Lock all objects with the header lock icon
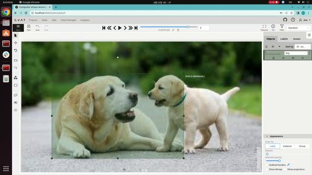312x175 pixels. click(266, 47)
